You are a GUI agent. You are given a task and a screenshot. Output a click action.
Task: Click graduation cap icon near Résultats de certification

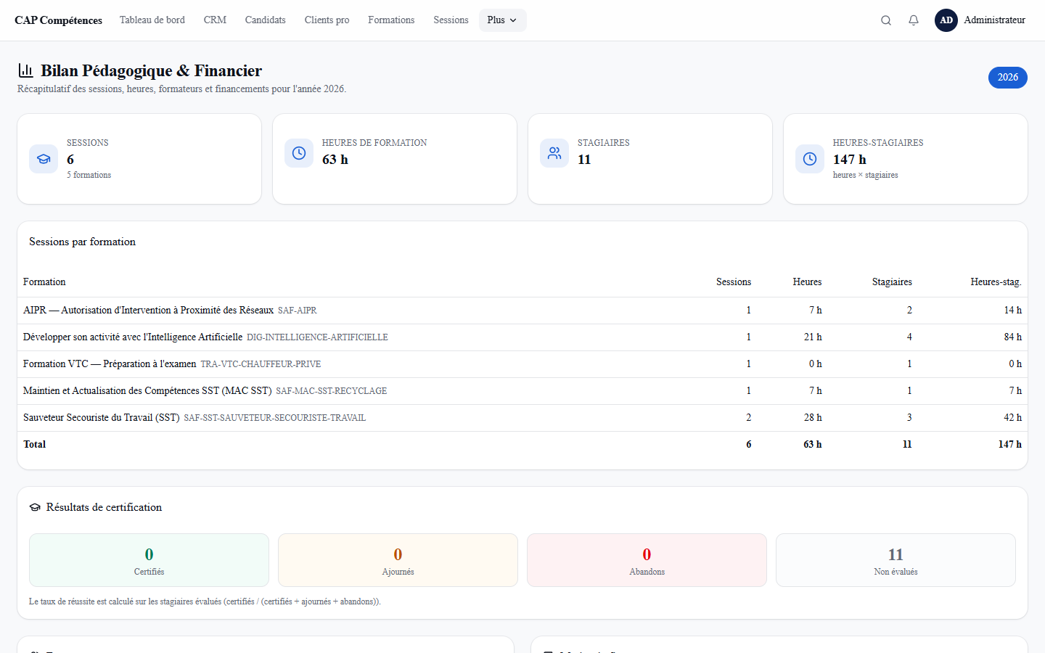tap(35, 507)
